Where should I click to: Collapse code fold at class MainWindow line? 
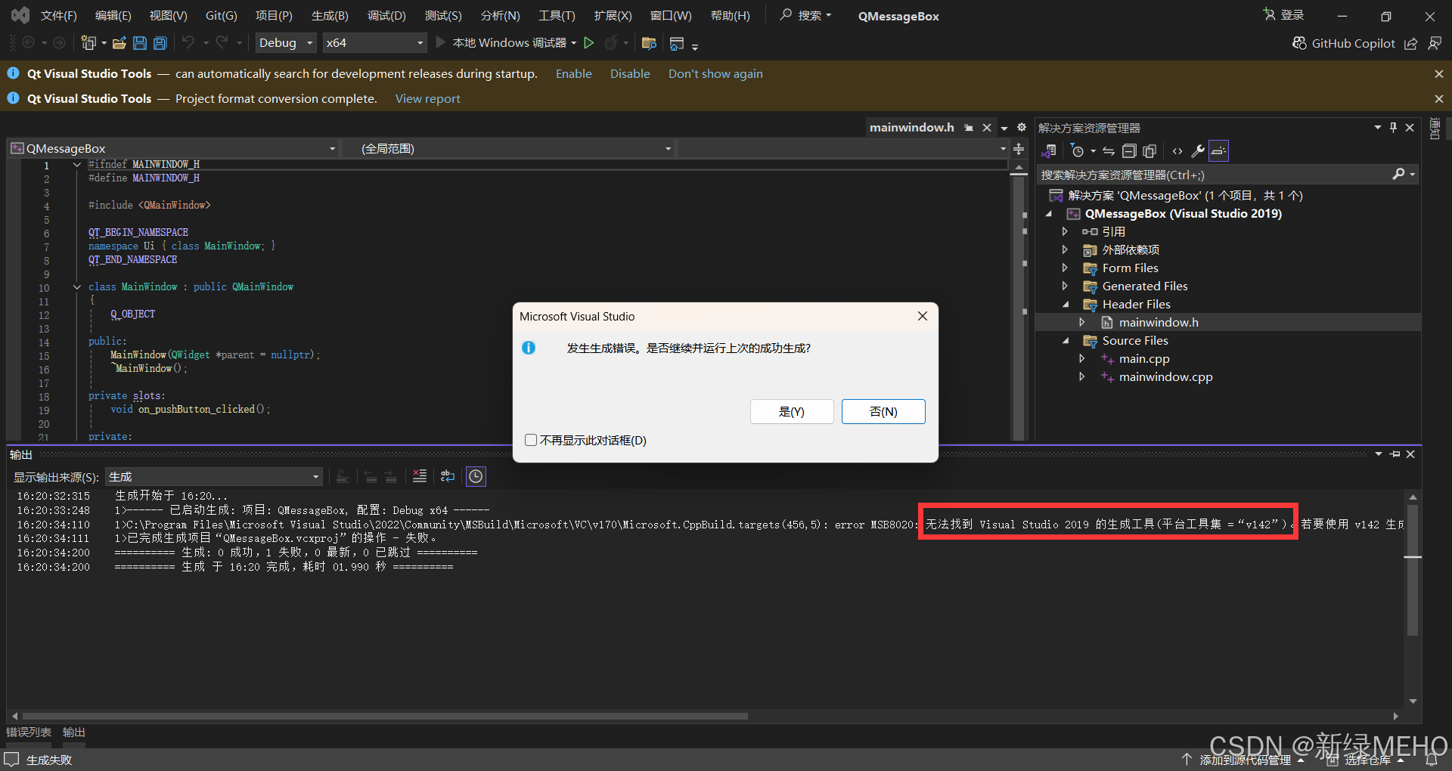pos(77,286)
